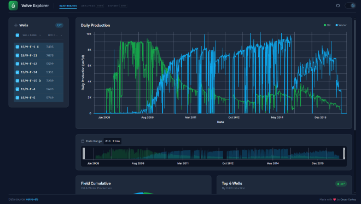The image size is (361, 204).
Task: Click the 15/9-F-14 well name
Action: [x=29, y=72]
